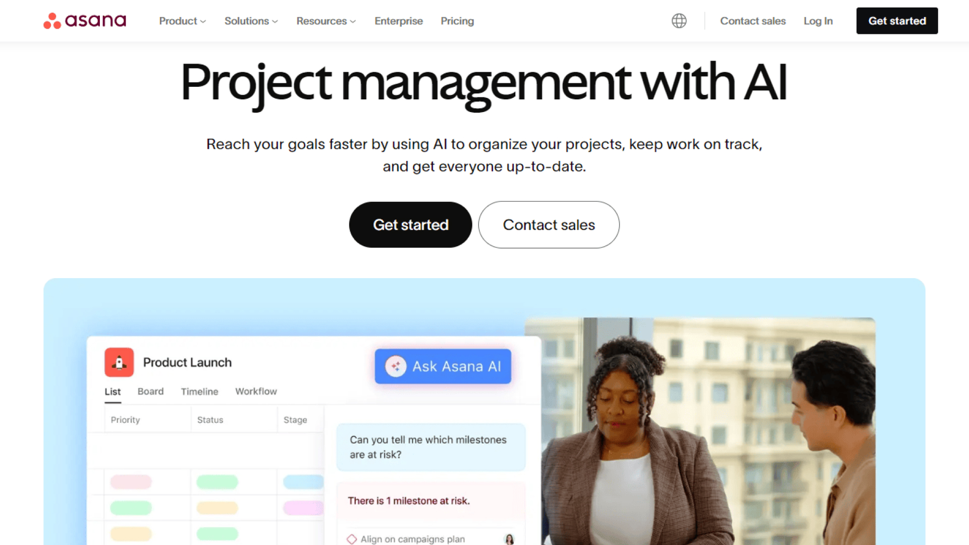
Task: Expand the Solutions dropdown menu
Action: pyautogui.click(x=251, y=21)
